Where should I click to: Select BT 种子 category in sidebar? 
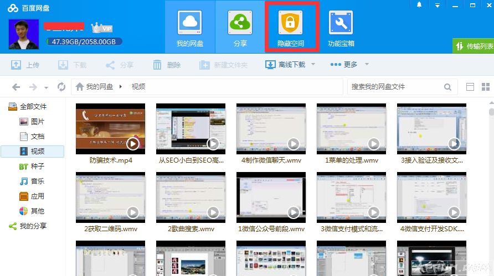[x=33, y=166]
